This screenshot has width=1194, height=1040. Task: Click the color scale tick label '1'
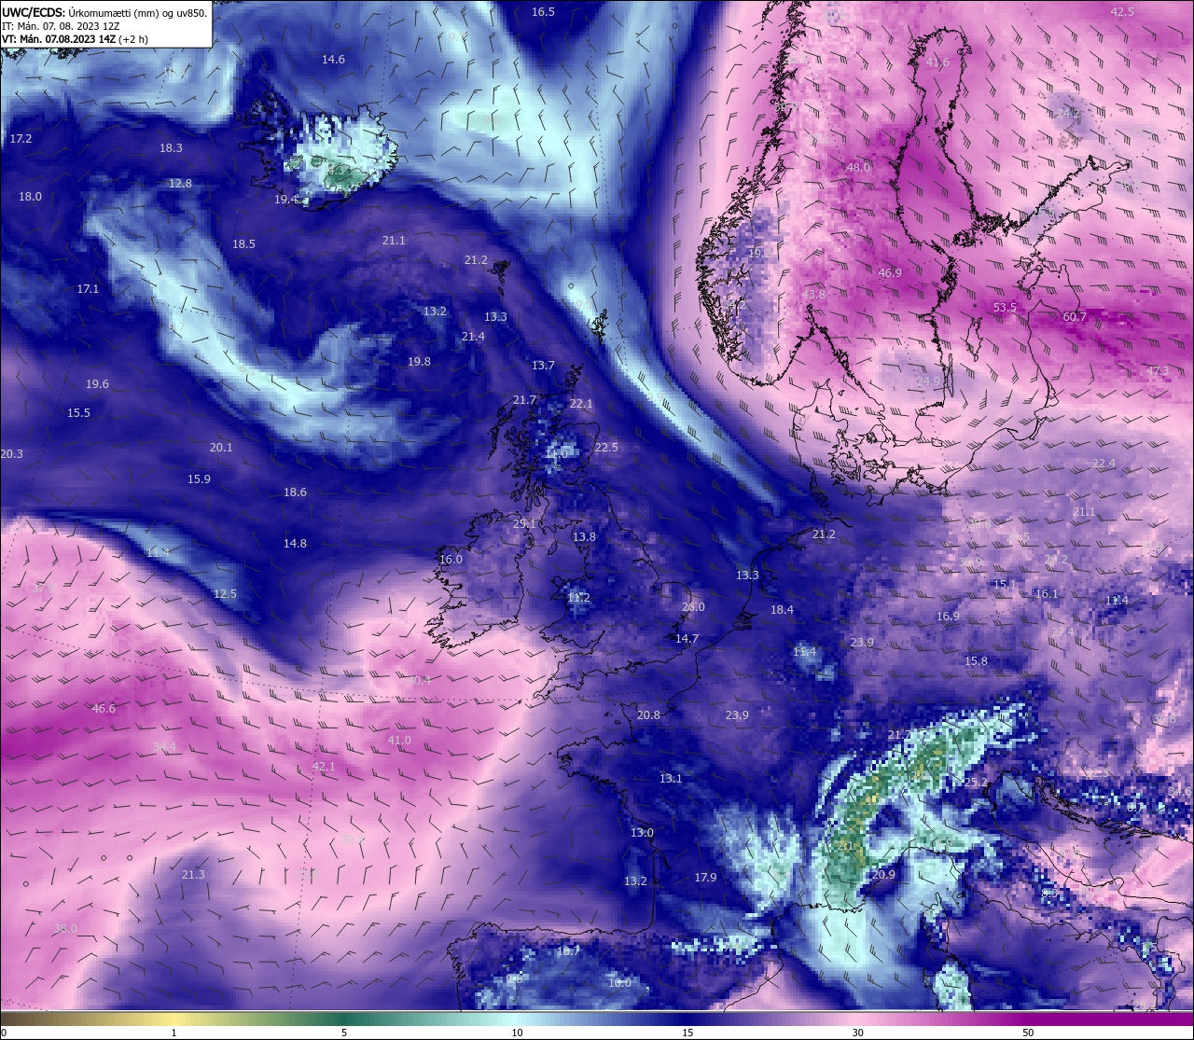(174, 1033)
